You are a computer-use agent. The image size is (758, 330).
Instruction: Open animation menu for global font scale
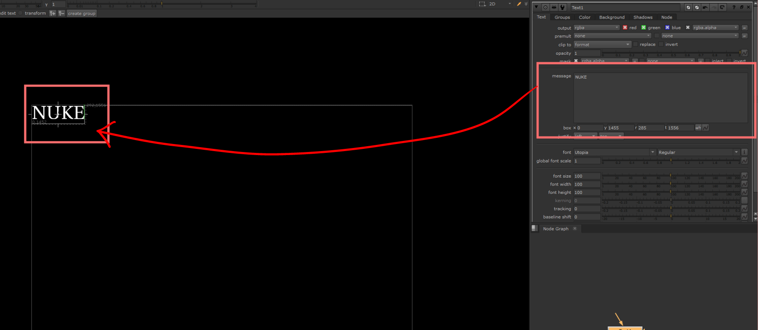click(x=744, y=161)
